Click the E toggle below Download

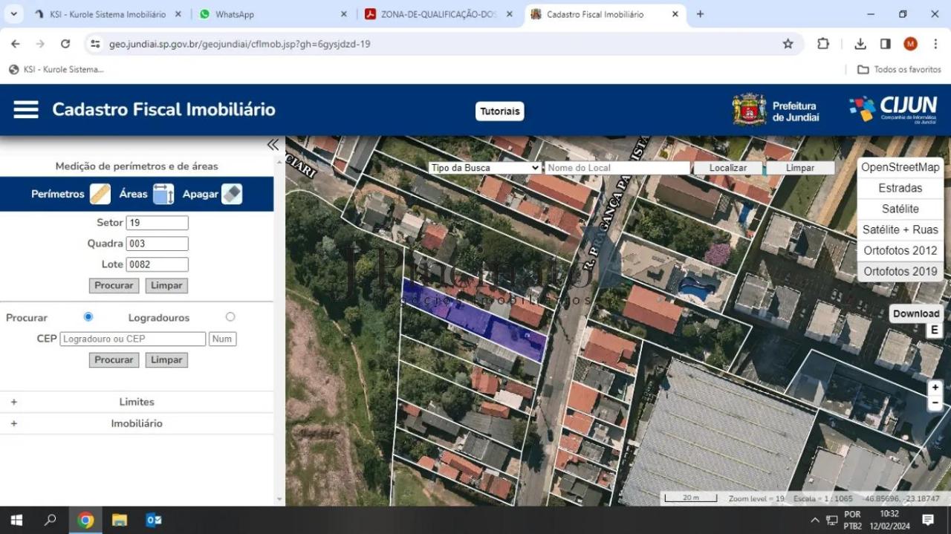click(935, 330)
